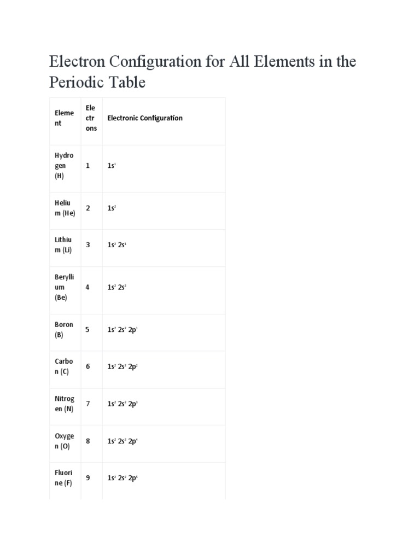Click the electron count 2 for Helium
The width and height of the screenshot is (420, 560).
(x=87, y=208)
